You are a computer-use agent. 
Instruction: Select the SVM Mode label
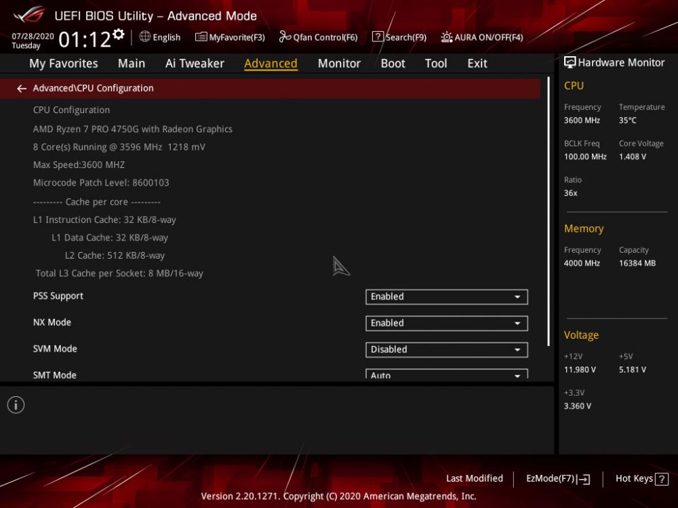coord(55,349)
